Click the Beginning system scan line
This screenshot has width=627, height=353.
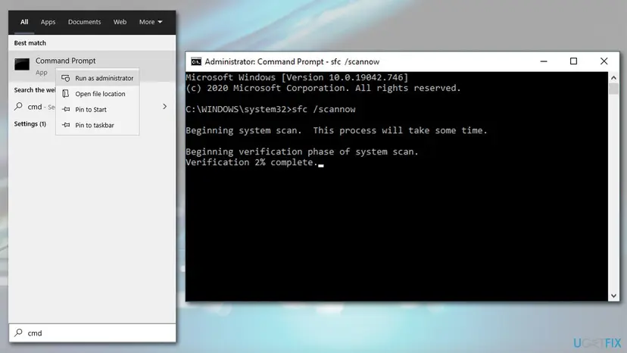[336, 130]
